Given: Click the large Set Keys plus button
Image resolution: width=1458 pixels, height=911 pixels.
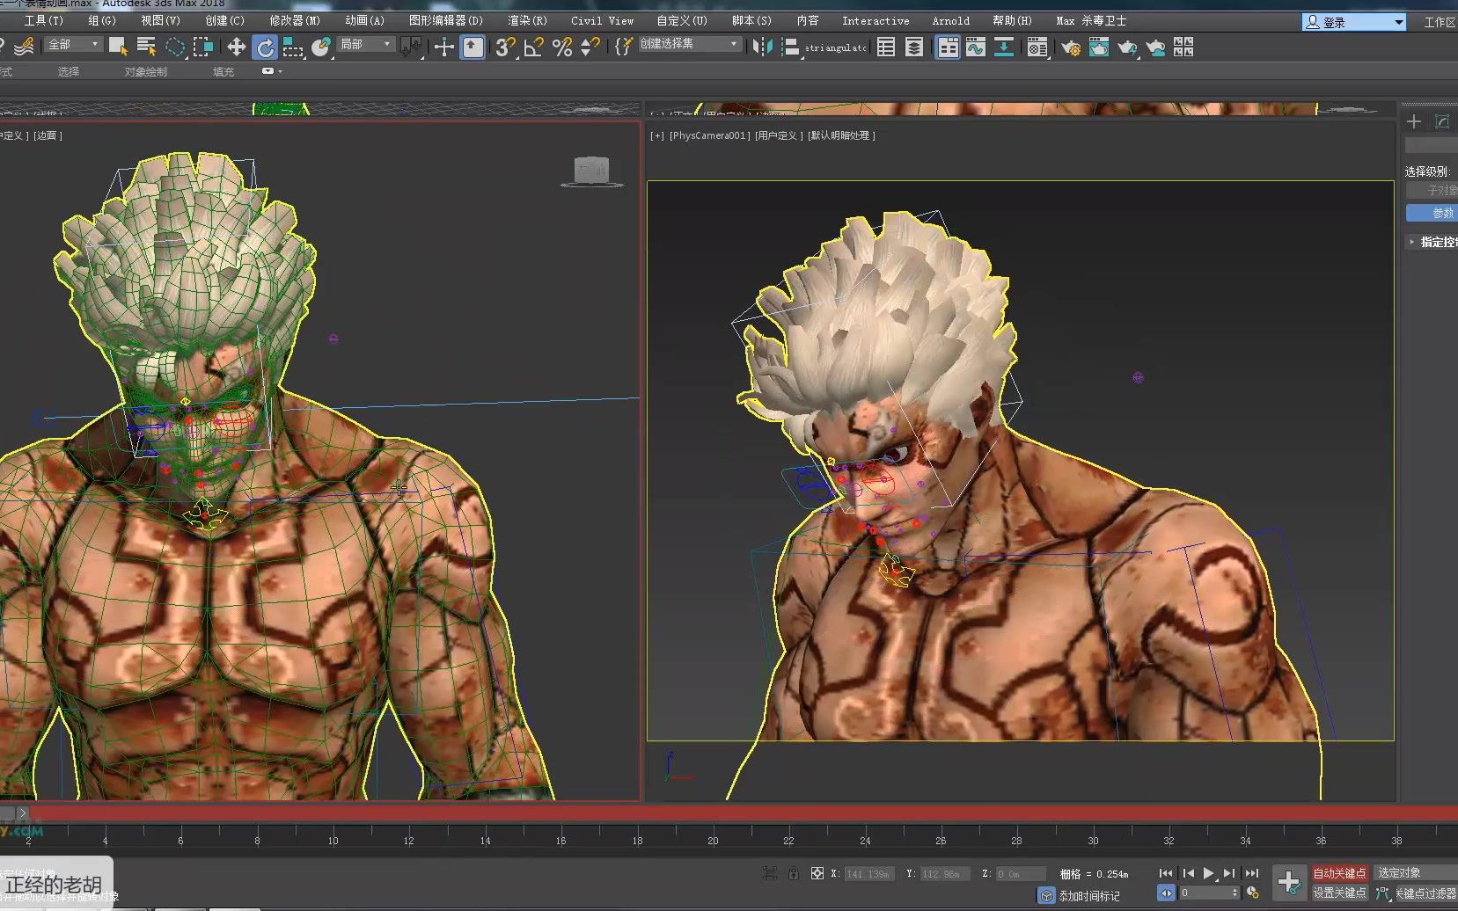Looking at the screenshot, I should pyautogui.click(x=1289, y=882).
